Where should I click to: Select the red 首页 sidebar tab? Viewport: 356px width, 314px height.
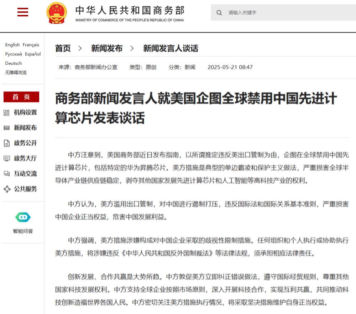tap(21, 97)
